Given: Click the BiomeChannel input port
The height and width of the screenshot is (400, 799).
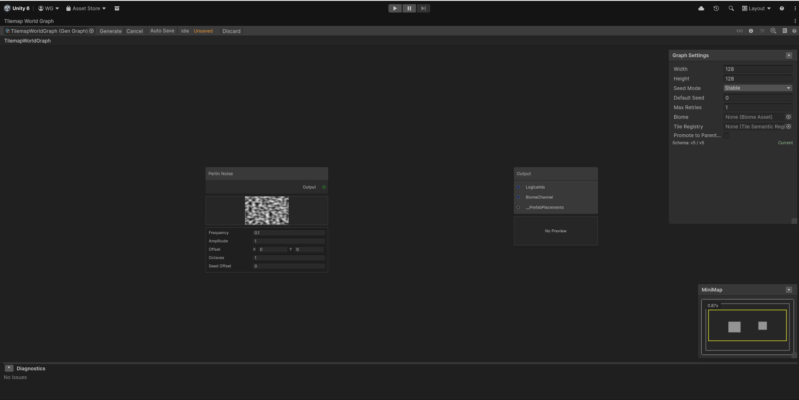Looking at the screenshot, I should click(518, 197).
